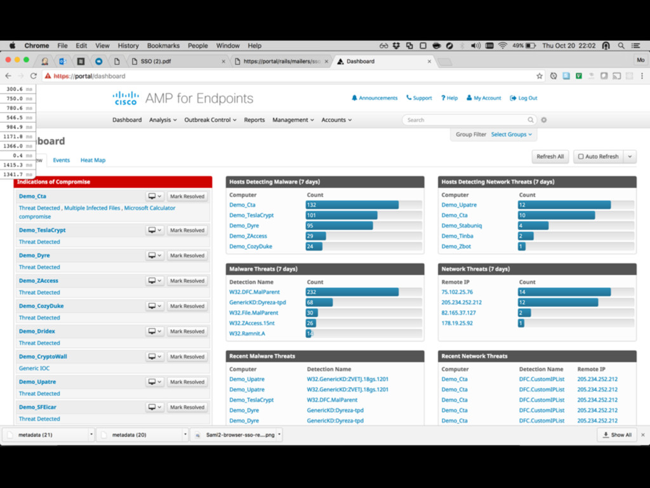Screen dimensions: 650x488
Task: Open the GenericKD:Dyreza-tpd malware threat
Action: pos(258,302)
